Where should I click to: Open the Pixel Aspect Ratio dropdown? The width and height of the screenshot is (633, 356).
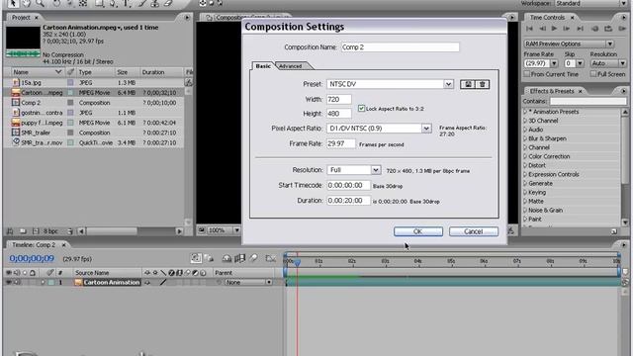[379, 129]
